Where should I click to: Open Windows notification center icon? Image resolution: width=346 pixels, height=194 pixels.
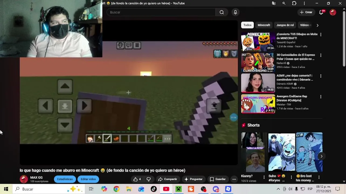338,189
